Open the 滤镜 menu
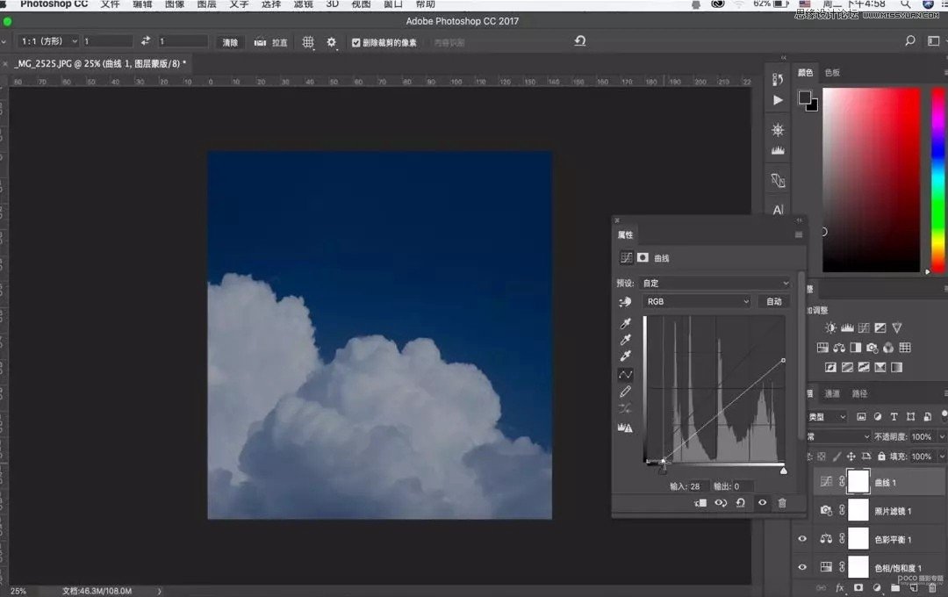This screenshot has height=597, width=948. point(303,4)
